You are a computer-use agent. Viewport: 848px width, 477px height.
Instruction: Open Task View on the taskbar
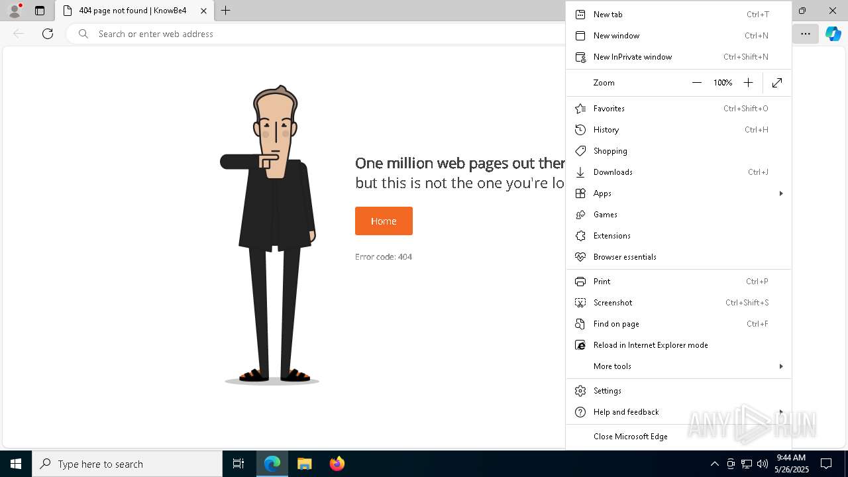point(238,464)
